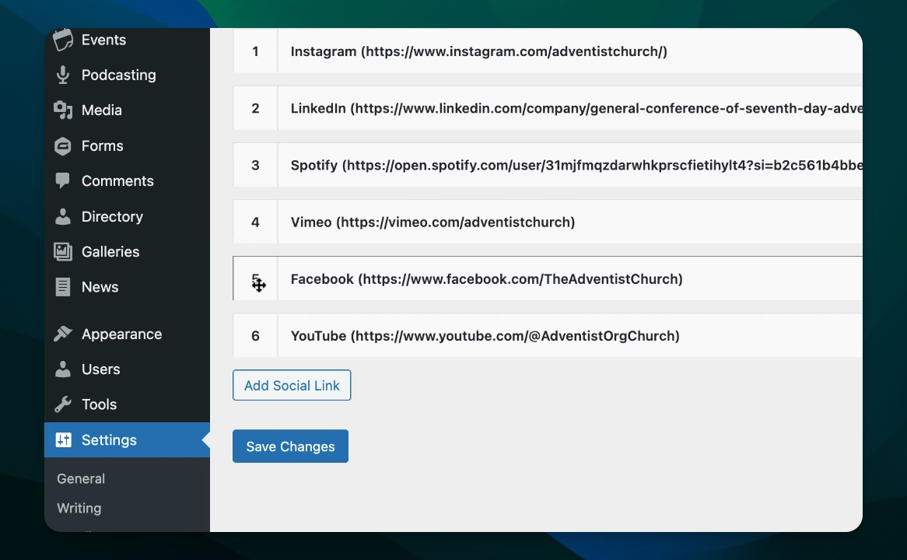This screenshot has width=907, height=560.
Task: Click the Add Social Link button
Action: click(x=292, y=385)
